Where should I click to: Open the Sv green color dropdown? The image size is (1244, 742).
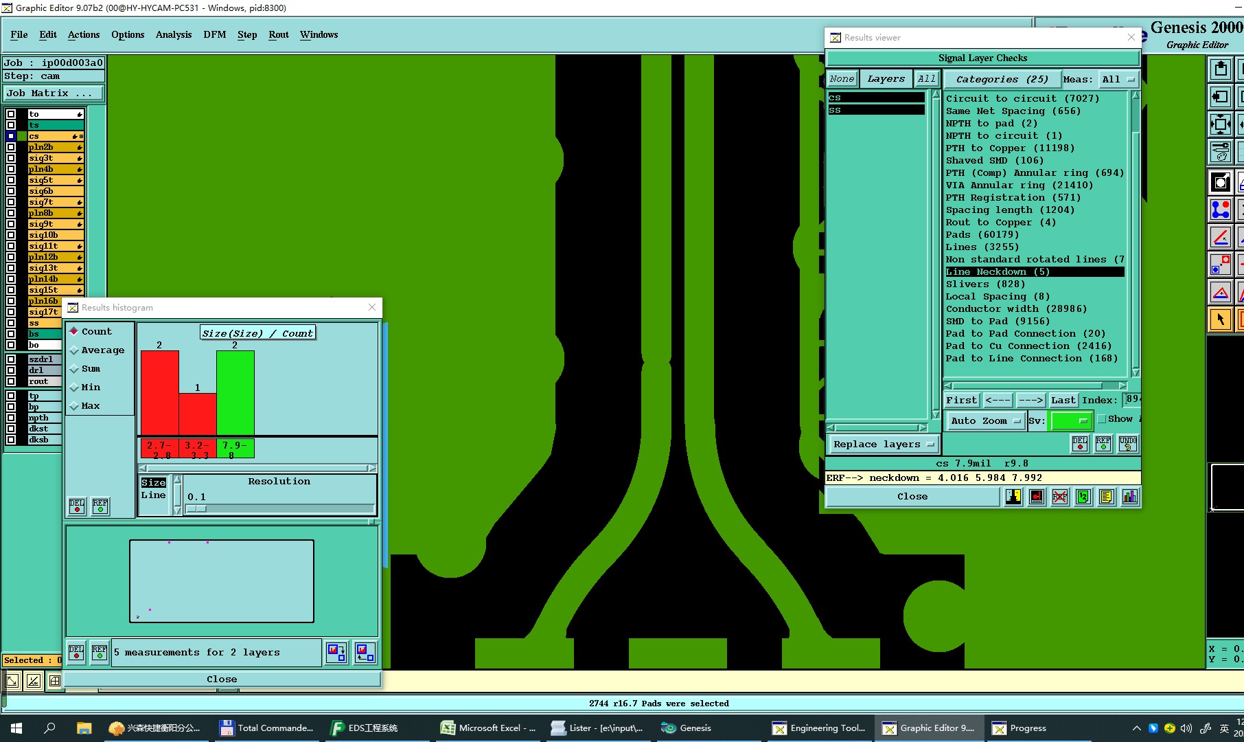(x=1071, y=420)
